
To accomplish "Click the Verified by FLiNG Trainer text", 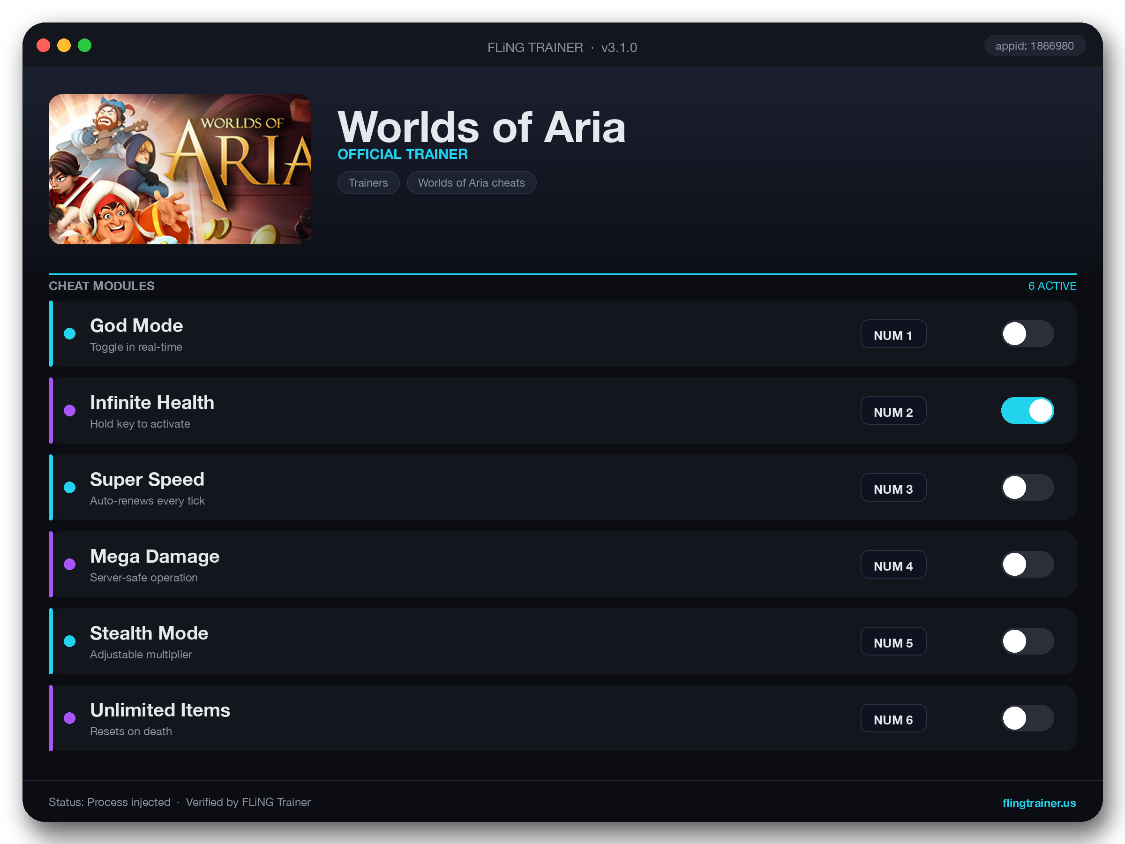I will coord(248,802).
